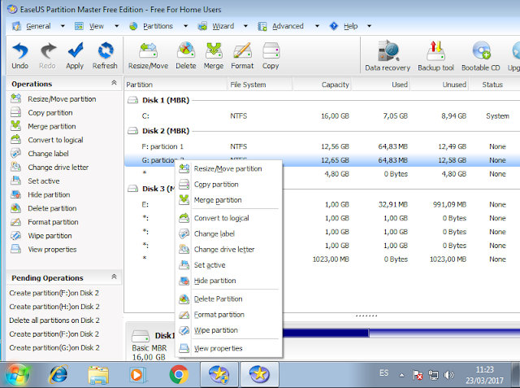
Task: Click the volume speaker tray icon
Action: 448,375
